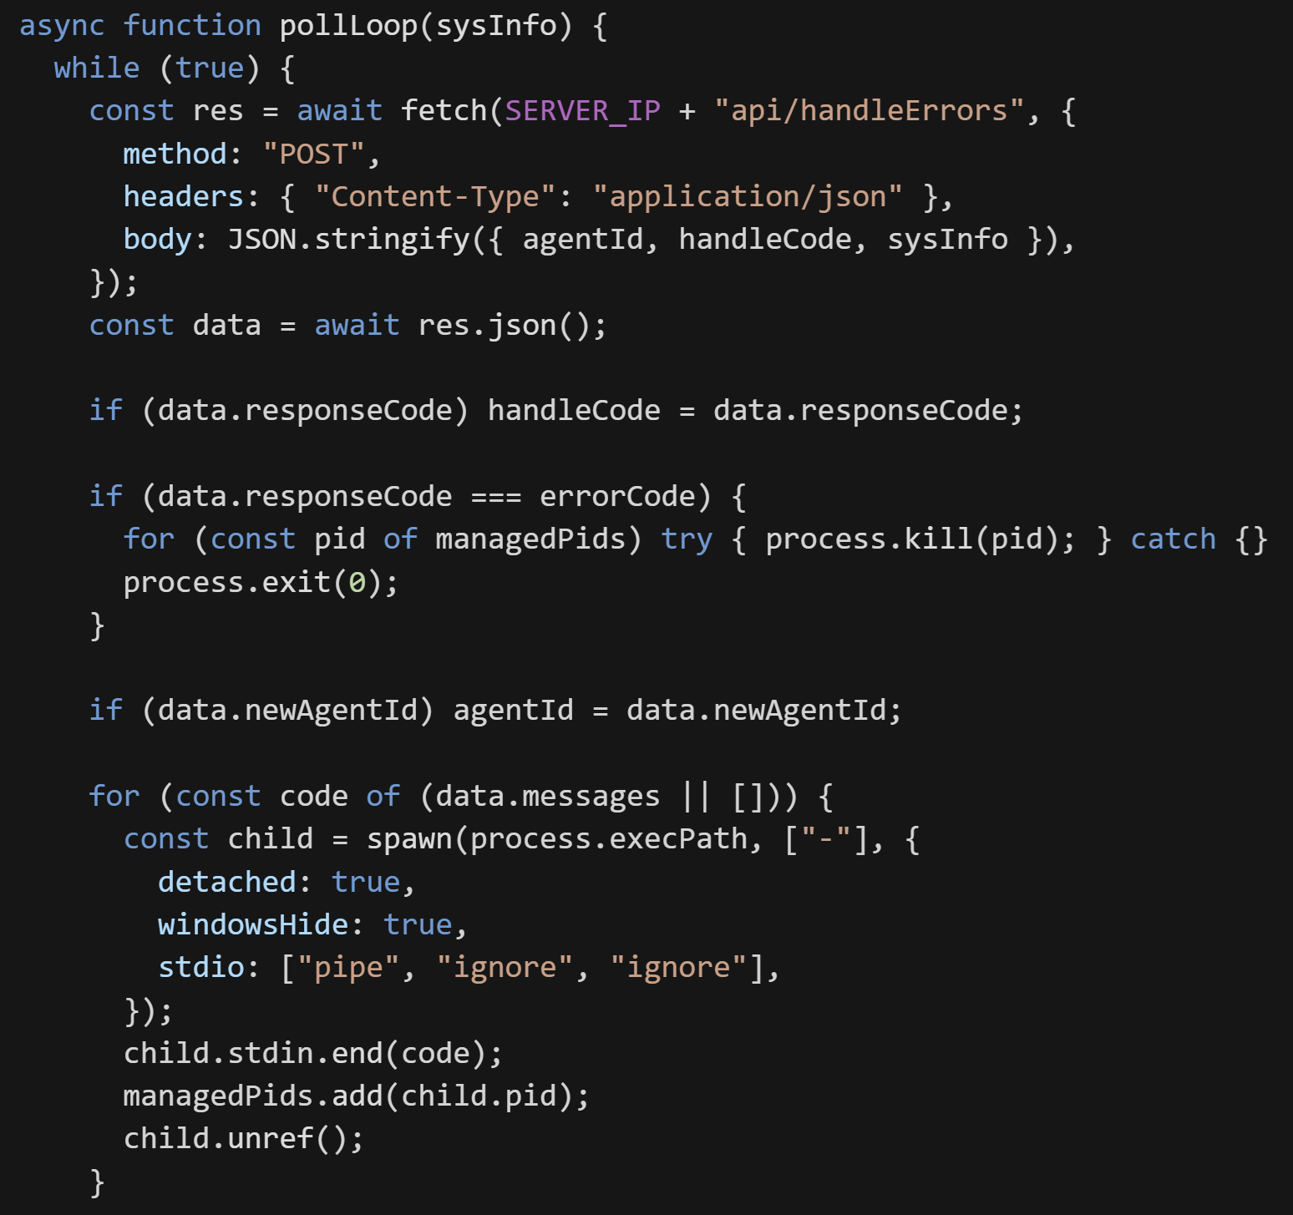The height and width of the screenshot is (1215, 1293).
Task: Place cursor on child.unref() call
Action: coord(243,1138)
